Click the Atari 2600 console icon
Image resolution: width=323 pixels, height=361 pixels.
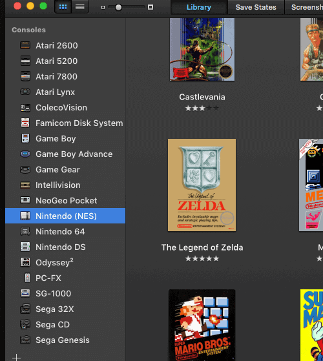[25, 45]
